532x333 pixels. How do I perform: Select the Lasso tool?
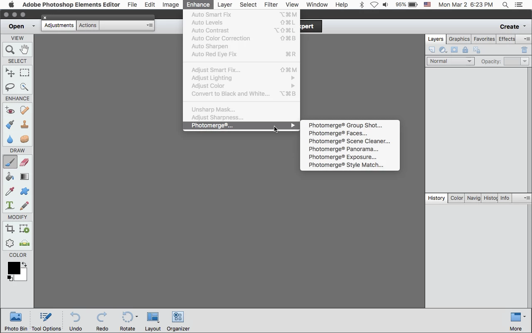10,87
